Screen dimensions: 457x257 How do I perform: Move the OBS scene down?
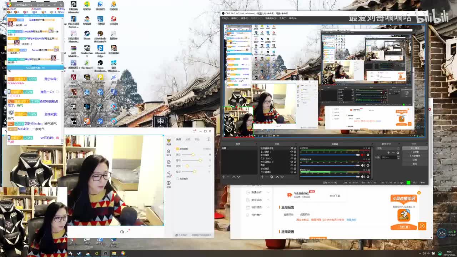(x=238, y=177)
